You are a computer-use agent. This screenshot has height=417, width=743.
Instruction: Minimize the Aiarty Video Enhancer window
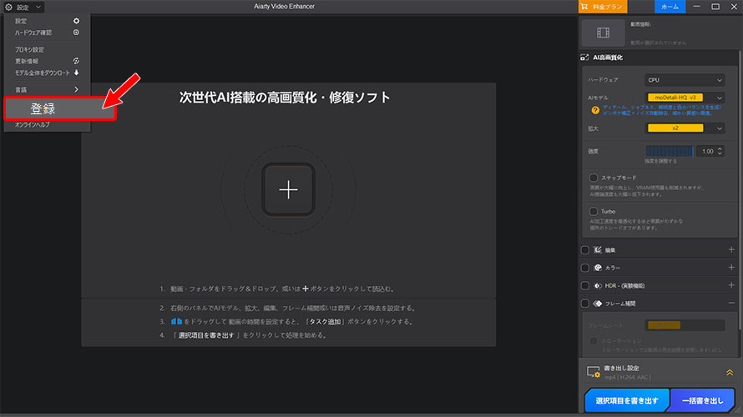(x=696, y=7)
